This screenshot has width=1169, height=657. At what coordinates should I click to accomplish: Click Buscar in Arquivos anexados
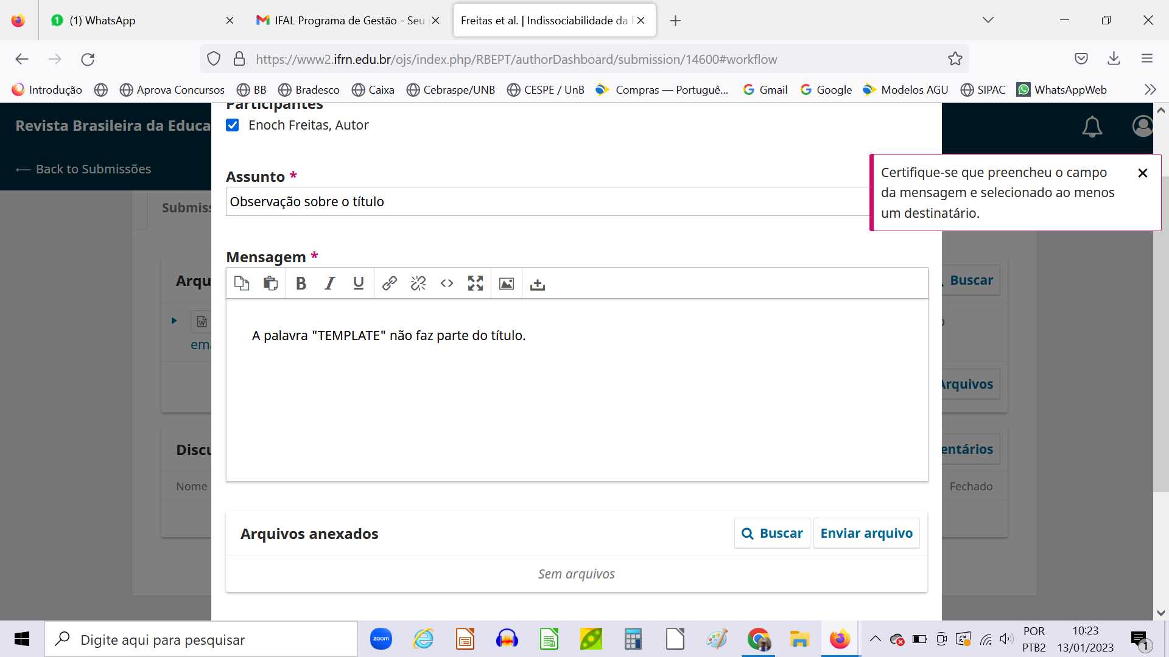772,534
